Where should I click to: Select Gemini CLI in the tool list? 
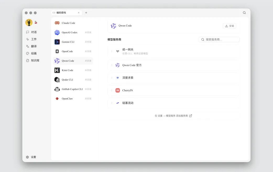[x=73, y=42]
